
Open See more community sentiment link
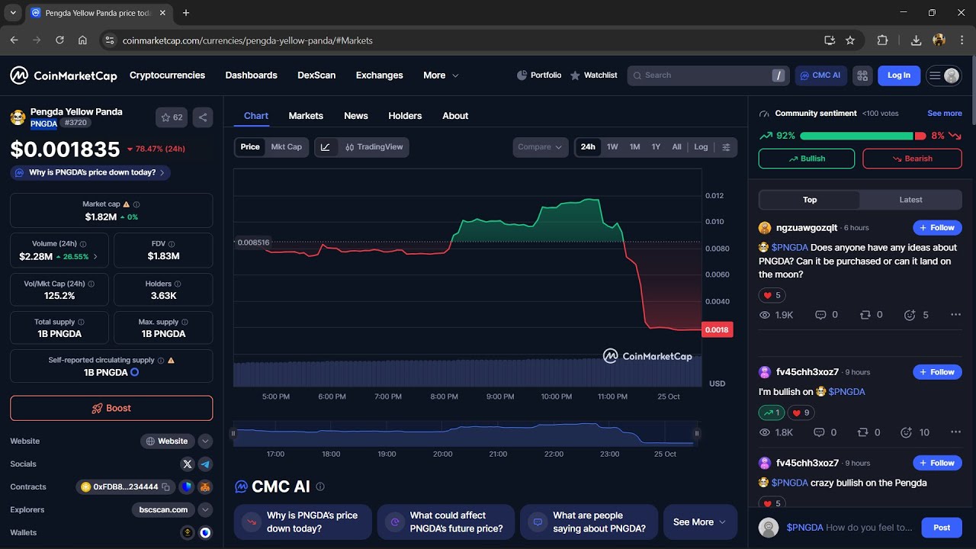[x=945, y=114]
